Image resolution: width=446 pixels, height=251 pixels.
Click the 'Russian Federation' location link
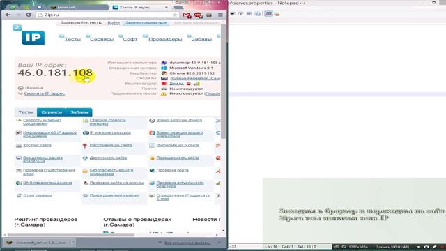(x=195, y=78)
